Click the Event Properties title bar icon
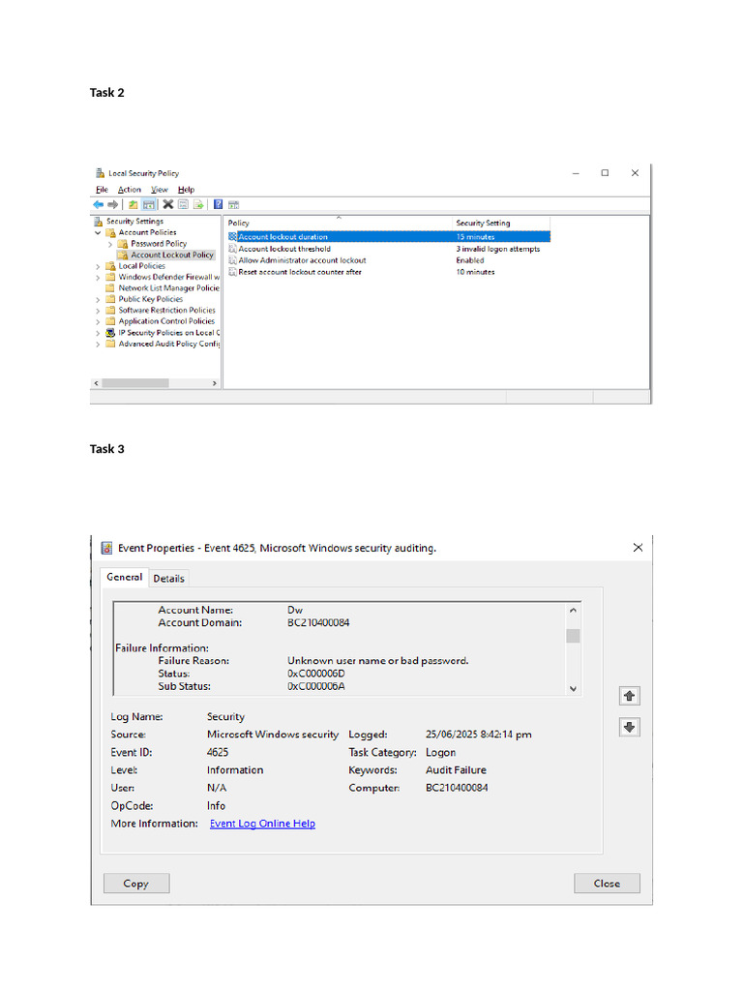Image resolution: width=743 pixels, height=991 pixels. point(106,548)
